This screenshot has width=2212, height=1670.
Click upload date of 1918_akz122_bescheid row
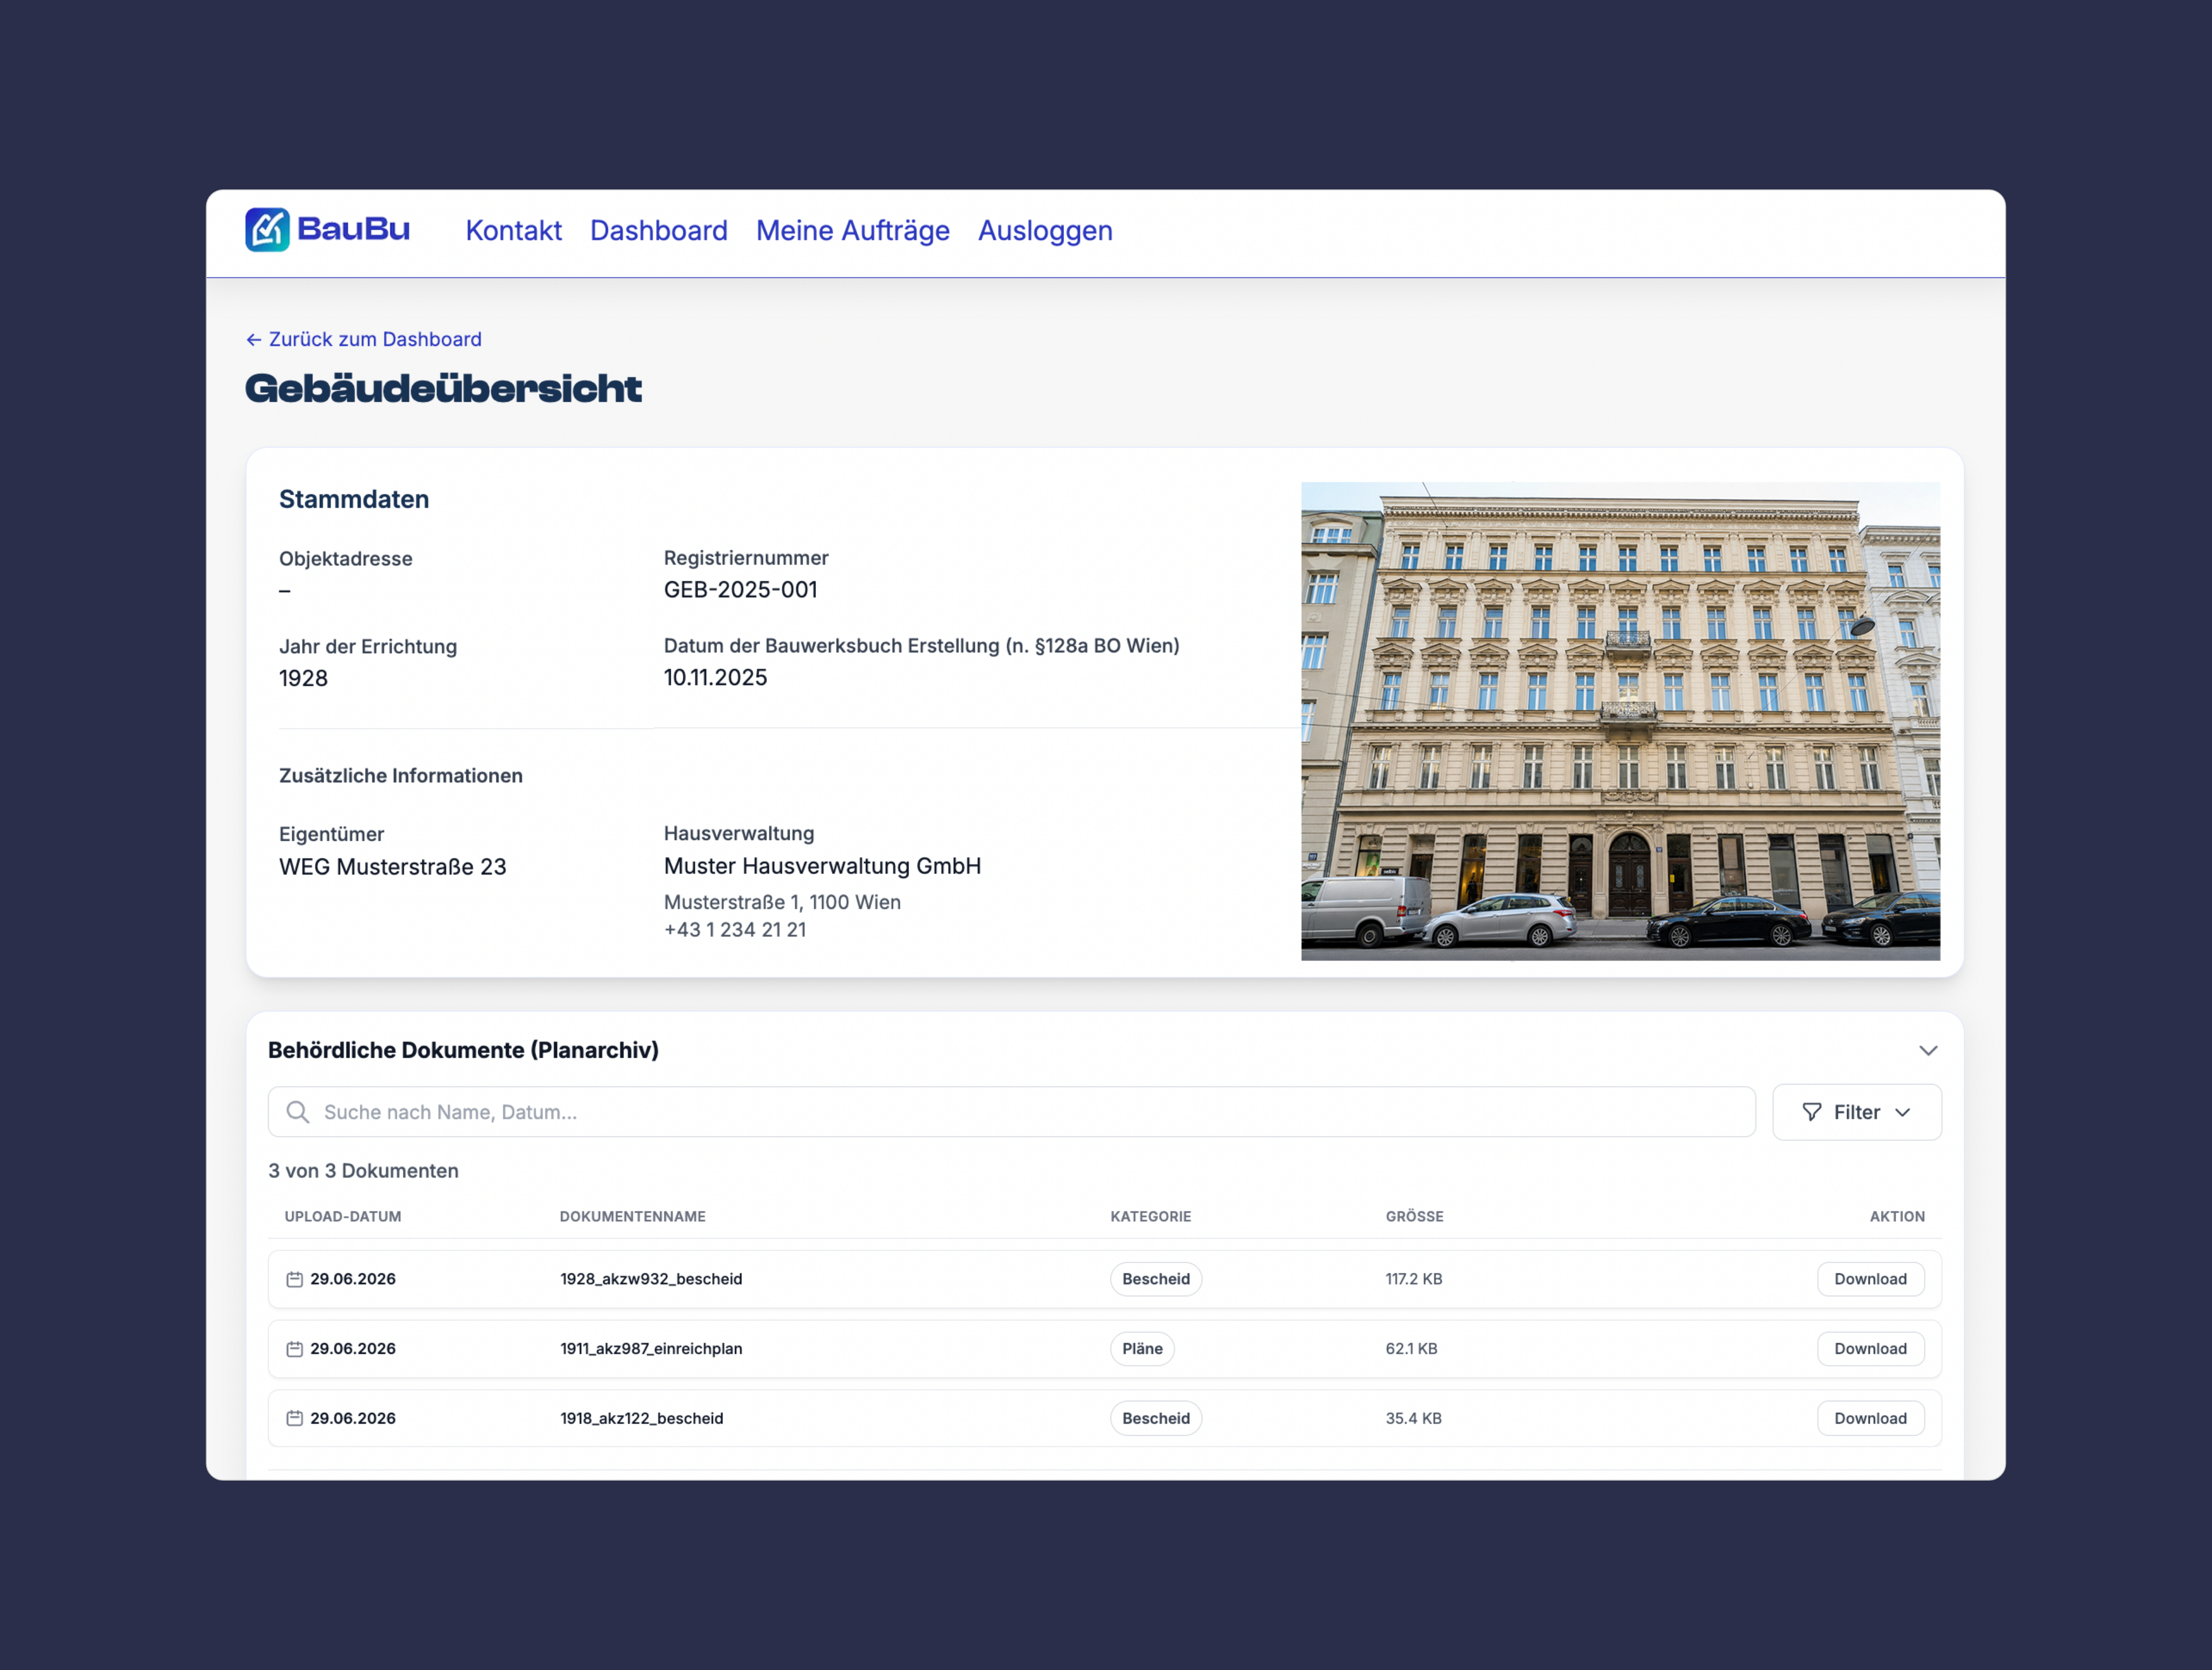[353, 1418]
